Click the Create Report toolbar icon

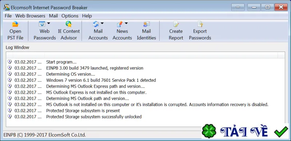176,24
